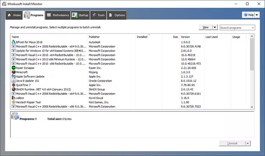
Task: Click version 8.0.1510.12 cell
Action: click(x=189, y=81)
